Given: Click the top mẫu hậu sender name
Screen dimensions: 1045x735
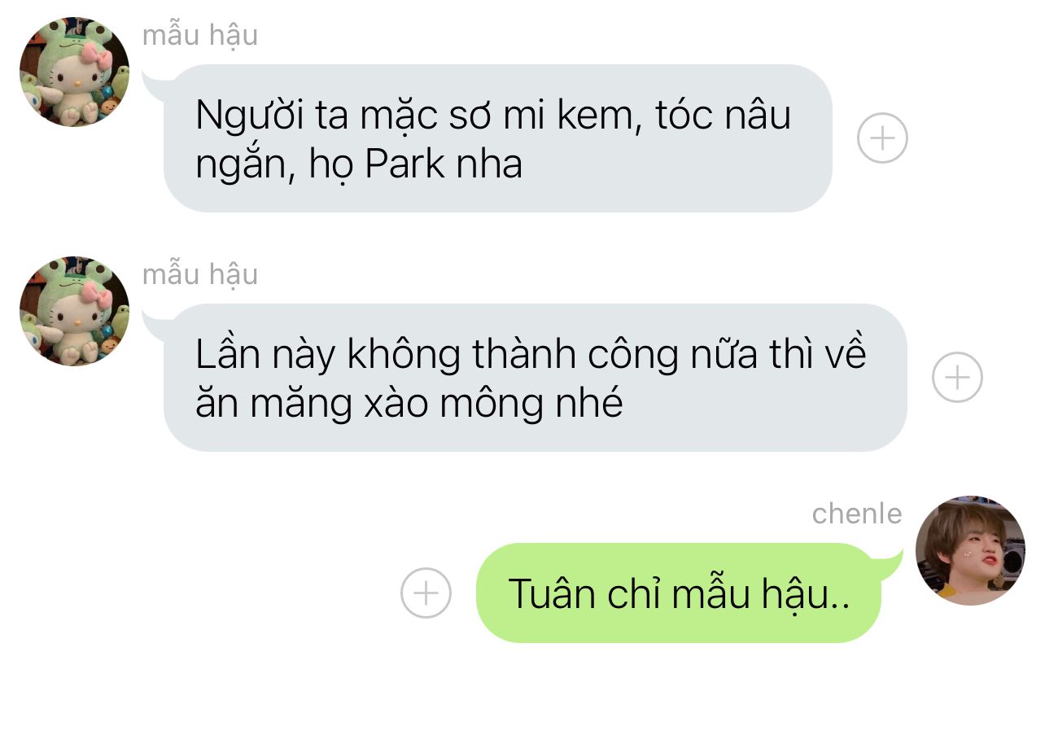Looking at the screenshot, I should (x=200, y=36).
